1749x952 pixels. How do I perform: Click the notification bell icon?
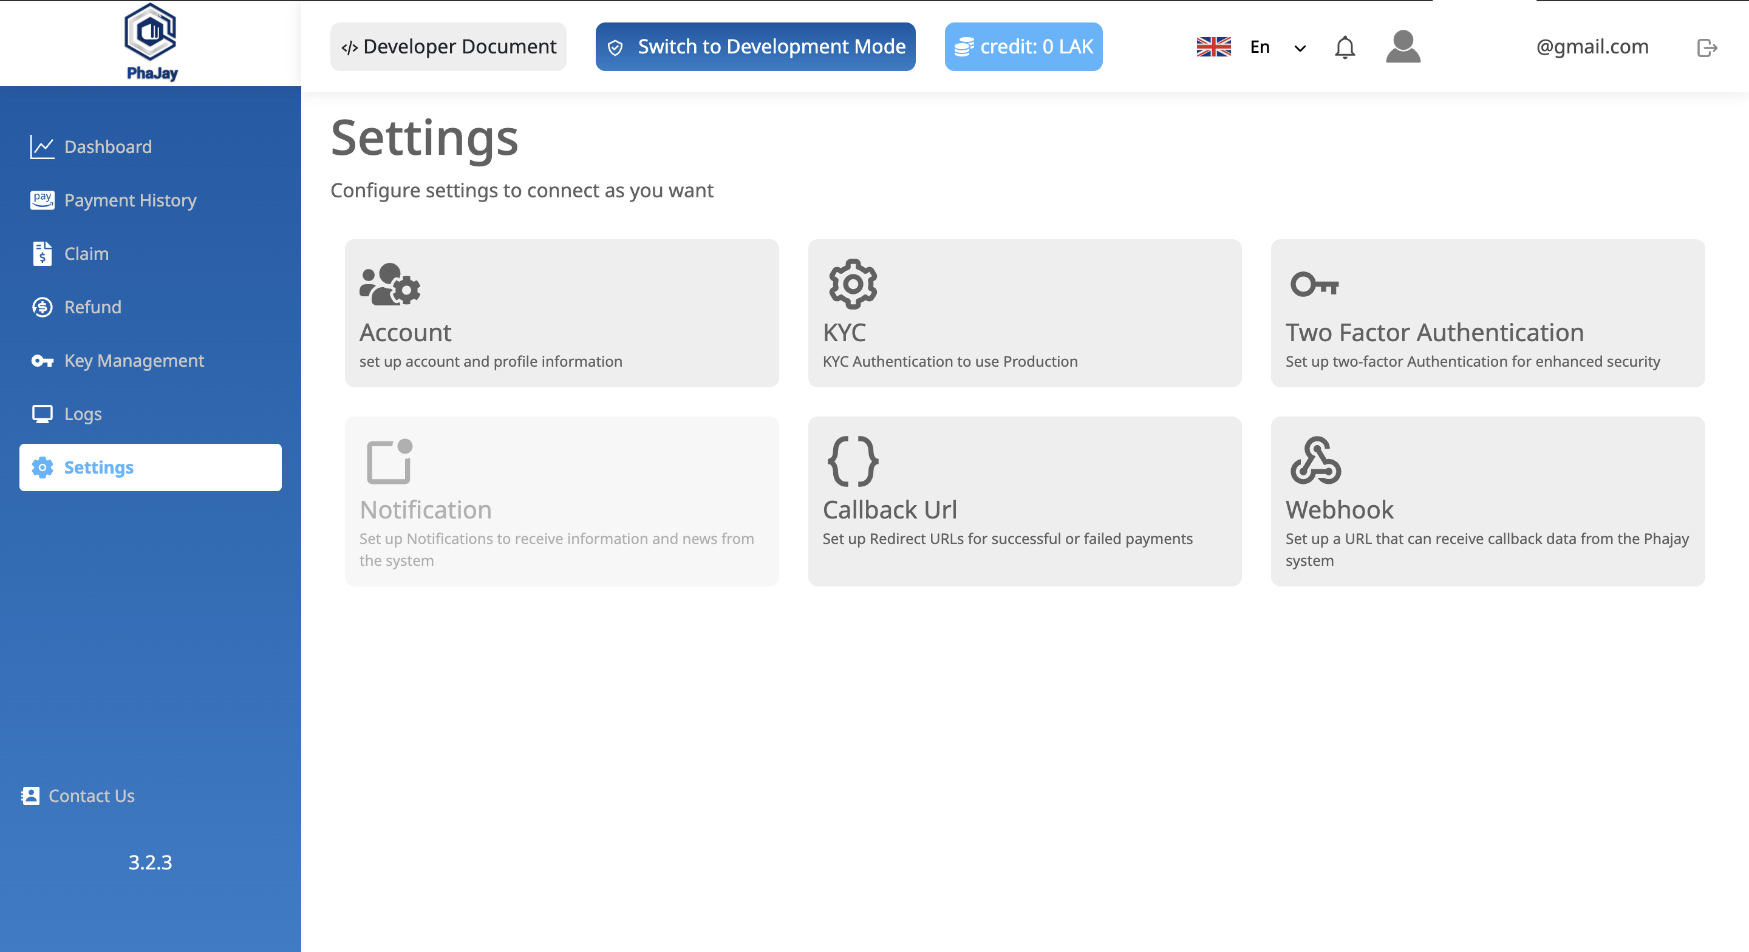coord(1345,47)
